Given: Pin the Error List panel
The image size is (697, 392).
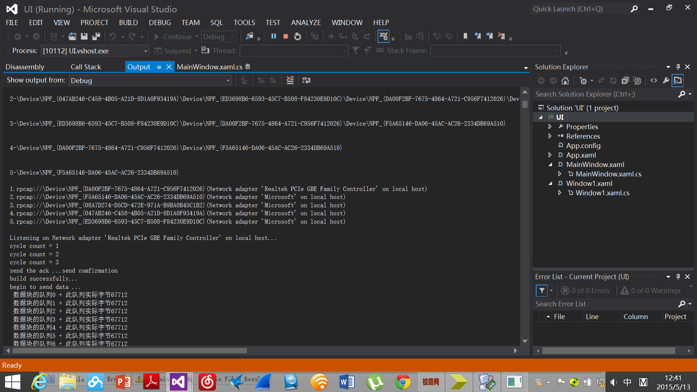Looking at the screenshot, I should tap(677, 277).
